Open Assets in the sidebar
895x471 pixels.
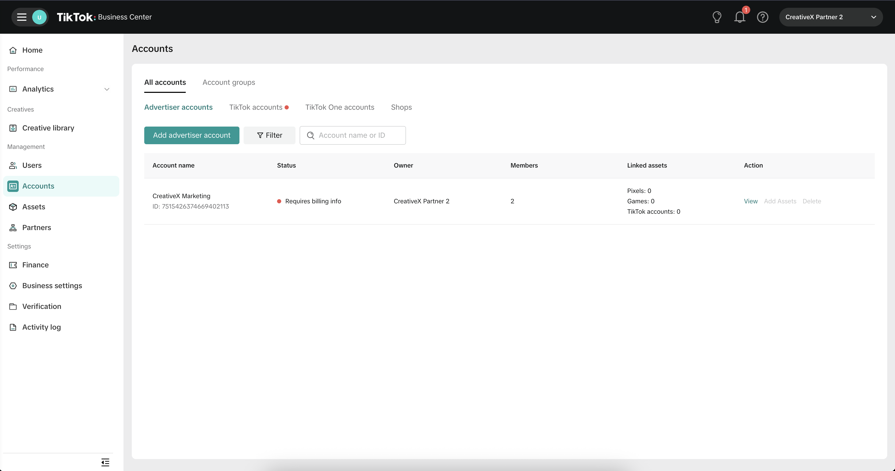coord(61,207)
